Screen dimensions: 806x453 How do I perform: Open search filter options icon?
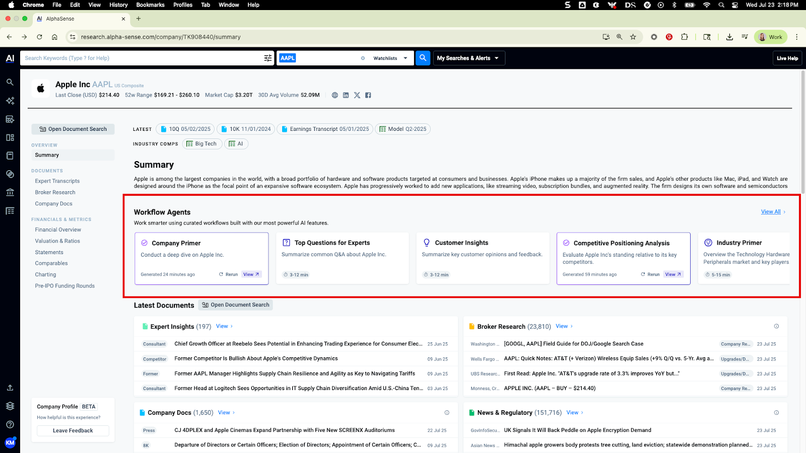(x=268, y=58)
